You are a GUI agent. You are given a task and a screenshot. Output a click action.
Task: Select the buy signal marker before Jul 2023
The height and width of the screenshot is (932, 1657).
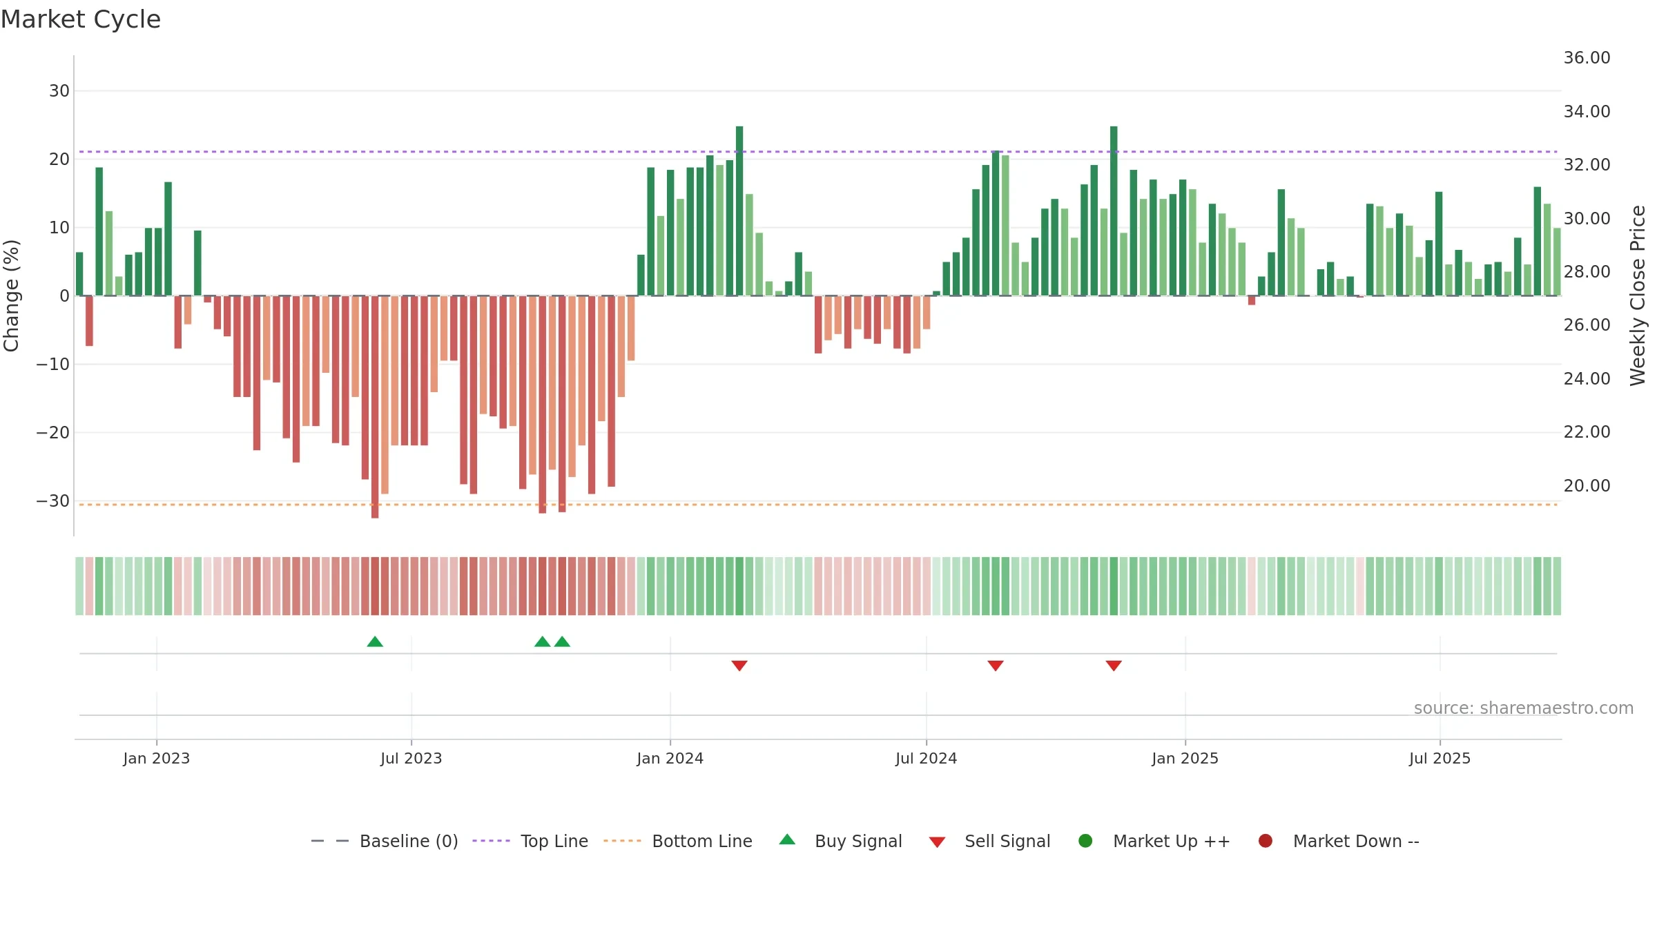(x=375, y=642)
